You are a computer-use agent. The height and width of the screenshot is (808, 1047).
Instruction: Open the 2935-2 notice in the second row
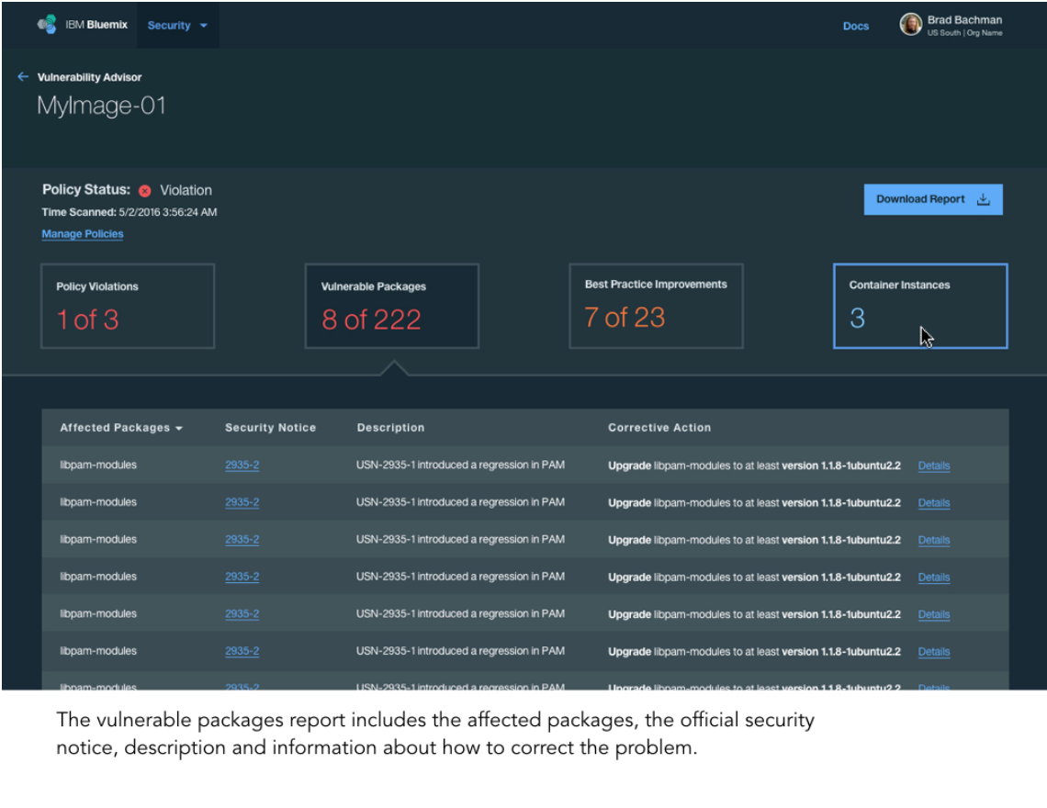pos(242,502)
